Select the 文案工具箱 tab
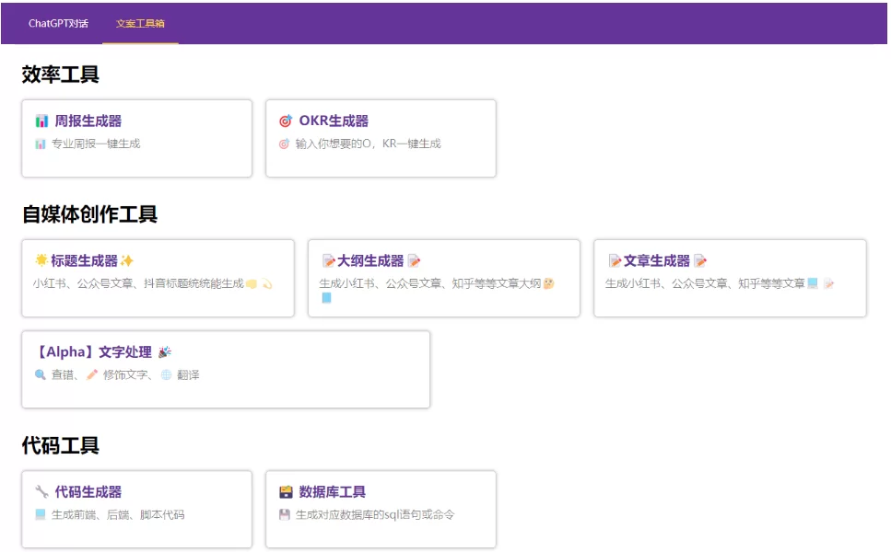891x552 pixels. [140, 24]
